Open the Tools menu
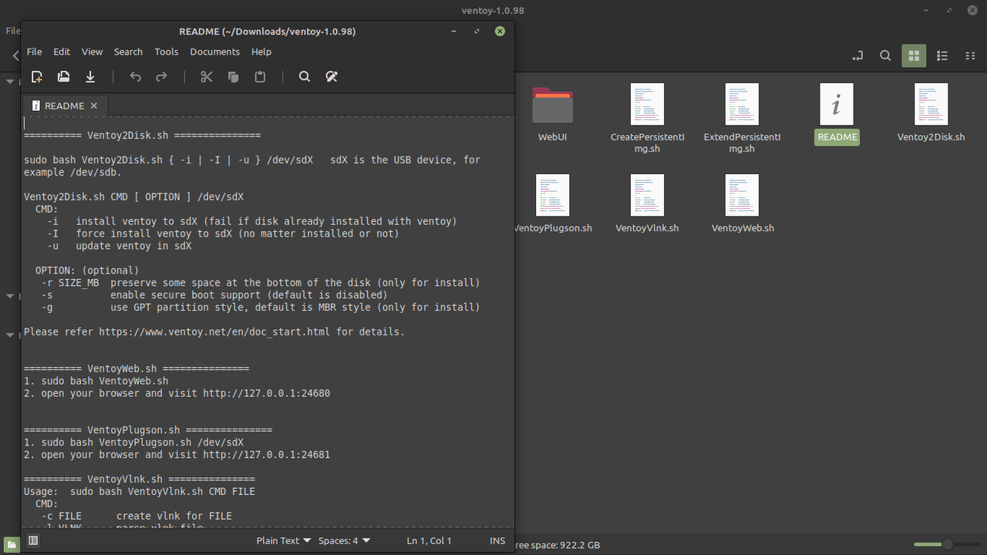Screen dimensions: 987x555 [166, 52]
